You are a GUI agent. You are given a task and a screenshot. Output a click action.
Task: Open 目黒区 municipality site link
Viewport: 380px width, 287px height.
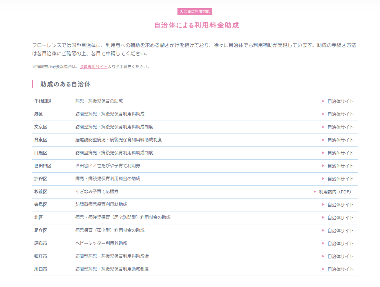[340, 153]
